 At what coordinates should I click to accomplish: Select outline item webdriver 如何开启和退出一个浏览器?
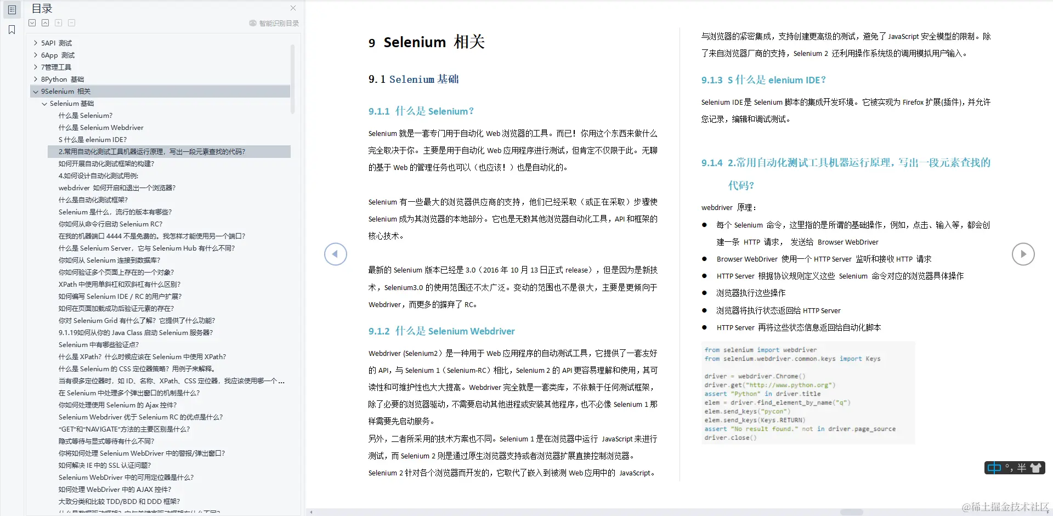pyautogui.click(x=117, y=188)
